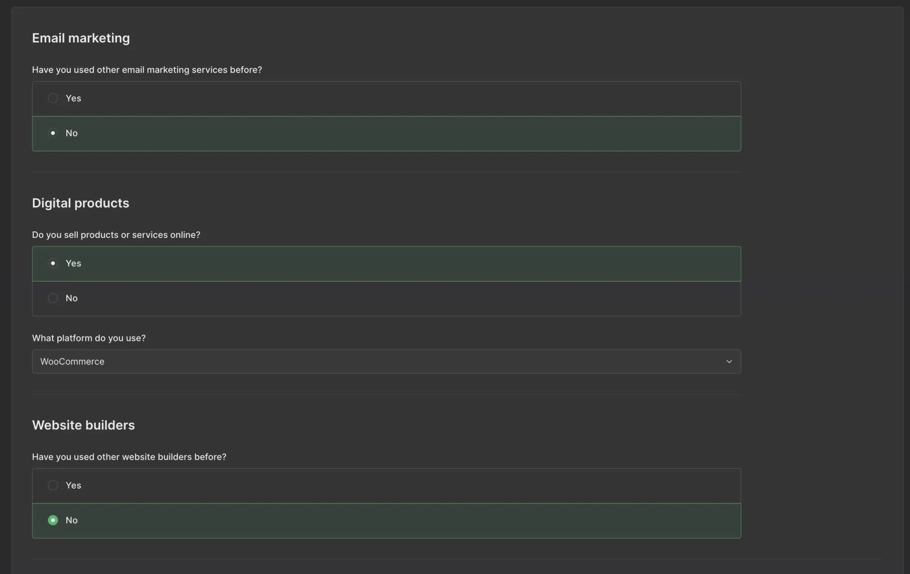The width and height of the screenshot is (910, 574).
Task: Click the 'No' label text in Digital products
Action: (72, 298)
